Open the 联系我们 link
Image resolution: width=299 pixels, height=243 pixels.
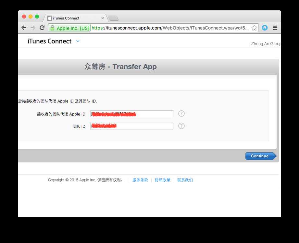(185, 180)
